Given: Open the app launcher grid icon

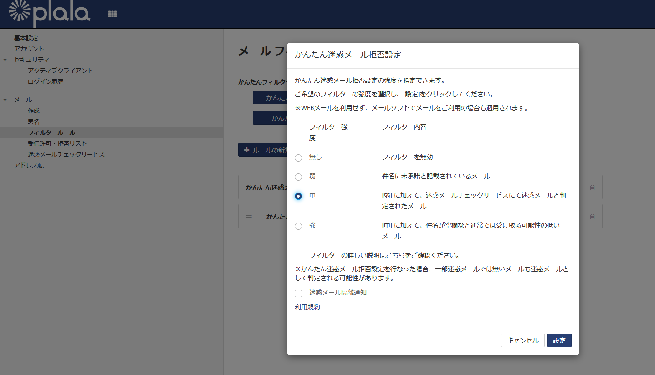Looking at the screenshot, I should click(112, 14).
